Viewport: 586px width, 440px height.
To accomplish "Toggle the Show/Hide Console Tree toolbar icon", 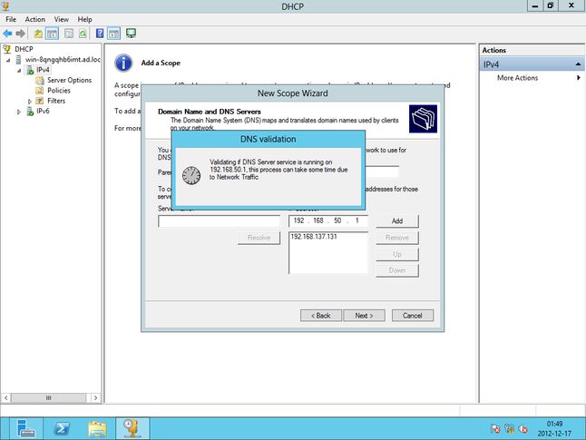I will coord(53,34).
